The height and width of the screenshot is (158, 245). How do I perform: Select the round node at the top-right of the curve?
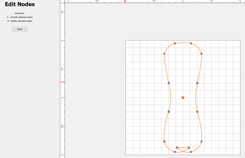(191, 43)
